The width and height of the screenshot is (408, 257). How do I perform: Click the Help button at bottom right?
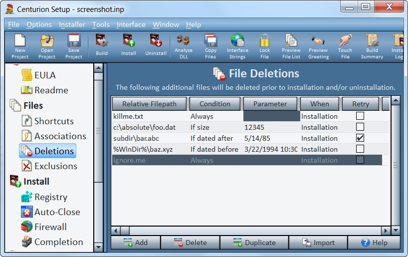tap(374, 243)
